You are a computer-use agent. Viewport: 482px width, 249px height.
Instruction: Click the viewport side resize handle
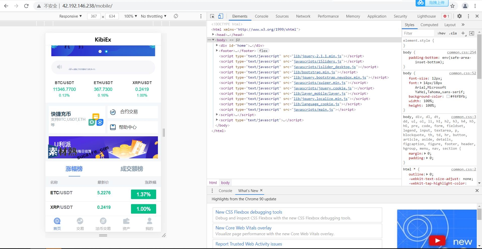point(164,133)
